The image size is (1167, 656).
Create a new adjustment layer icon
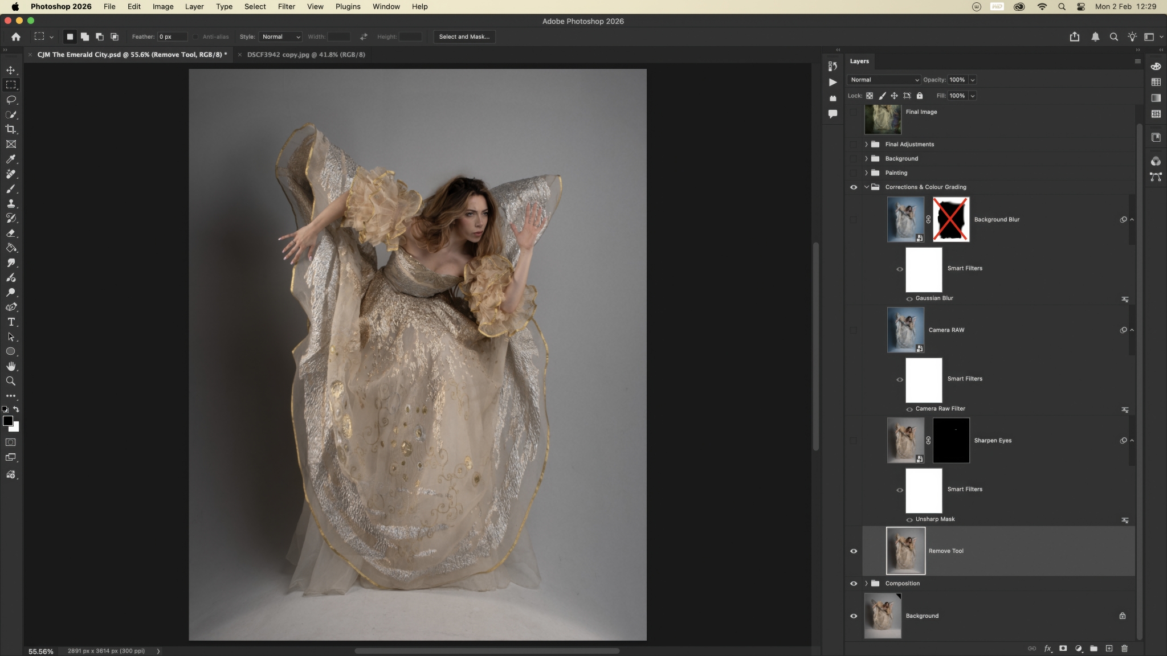tap(1078, 648)
